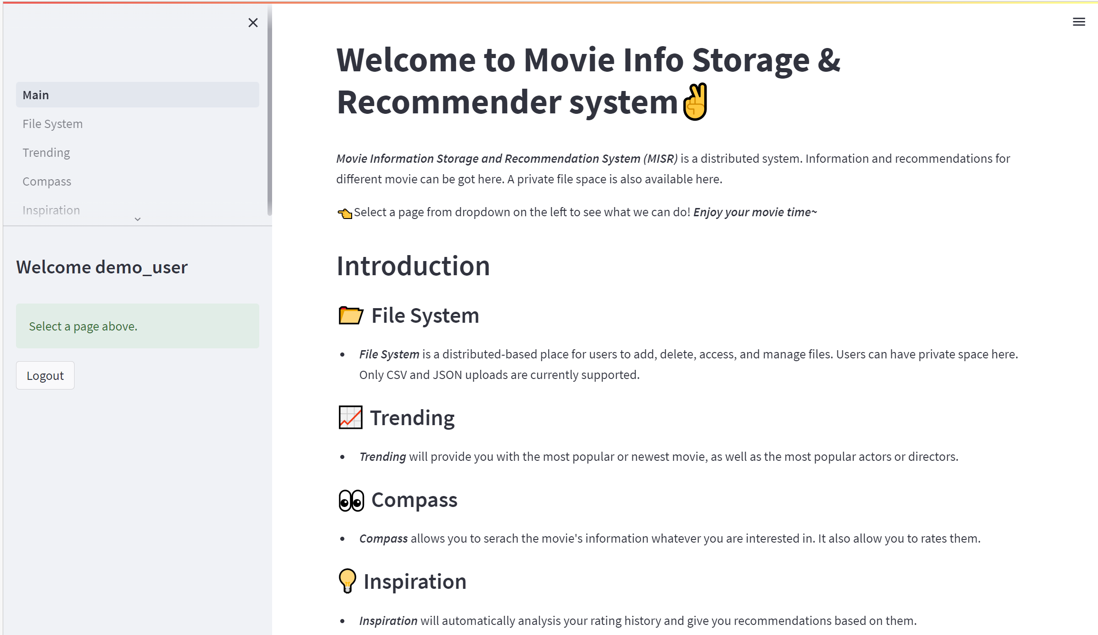Expand sidebar page list with chevron
The width and height of the screenshot is (1098, 635).
tap(138, 219)
